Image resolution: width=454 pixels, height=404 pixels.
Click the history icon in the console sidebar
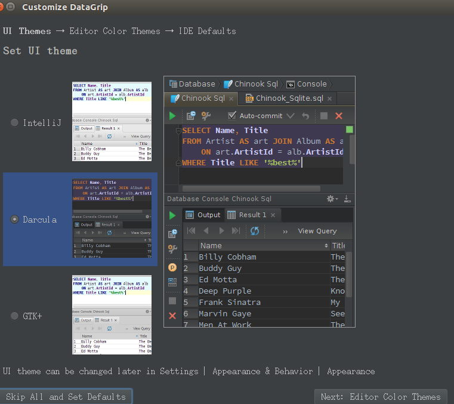[172, 233]
